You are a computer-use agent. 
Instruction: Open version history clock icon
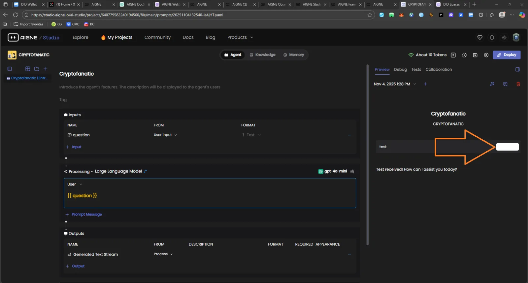pyautogui.click(x=464, y=55)
